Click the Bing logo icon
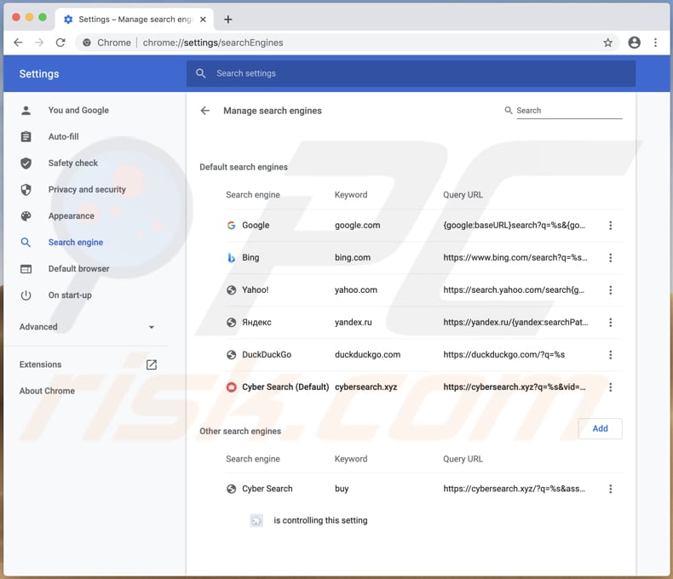 (231, 258)
